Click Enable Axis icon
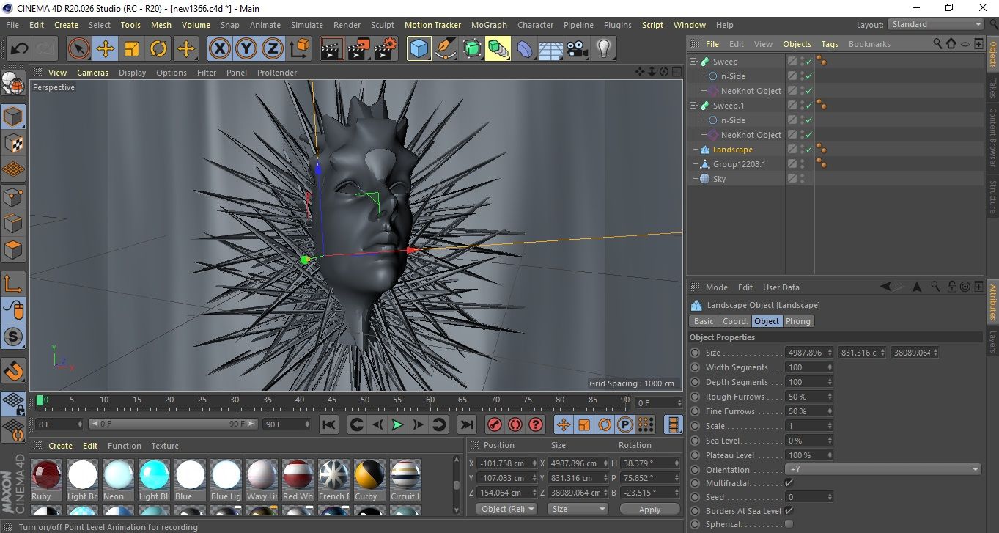 click(x=13, y=284)
